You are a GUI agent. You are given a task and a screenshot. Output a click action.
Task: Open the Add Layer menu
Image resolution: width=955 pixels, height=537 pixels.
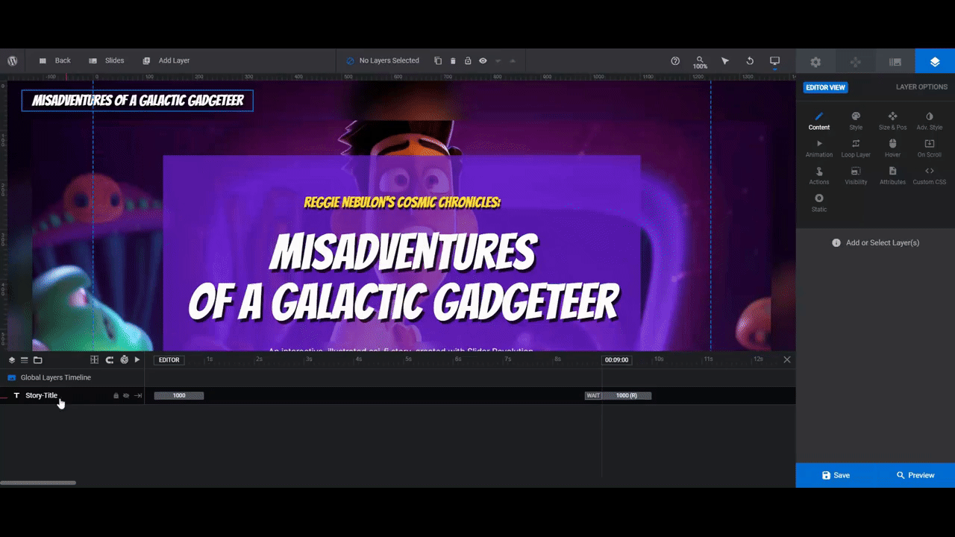click(x=166, y=61)
